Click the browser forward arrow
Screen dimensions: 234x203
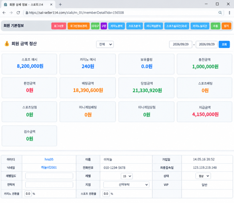coord(11,13)
